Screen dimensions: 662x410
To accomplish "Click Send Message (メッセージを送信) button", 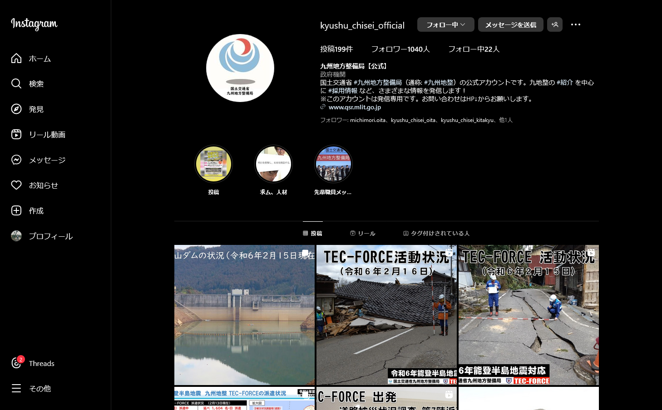I will (x=510, y=24).
